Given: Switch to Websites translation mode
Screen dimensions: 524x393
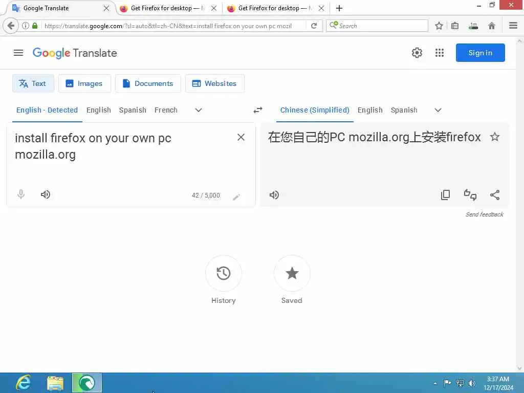Looking at the screenshot, I should 214,83.
